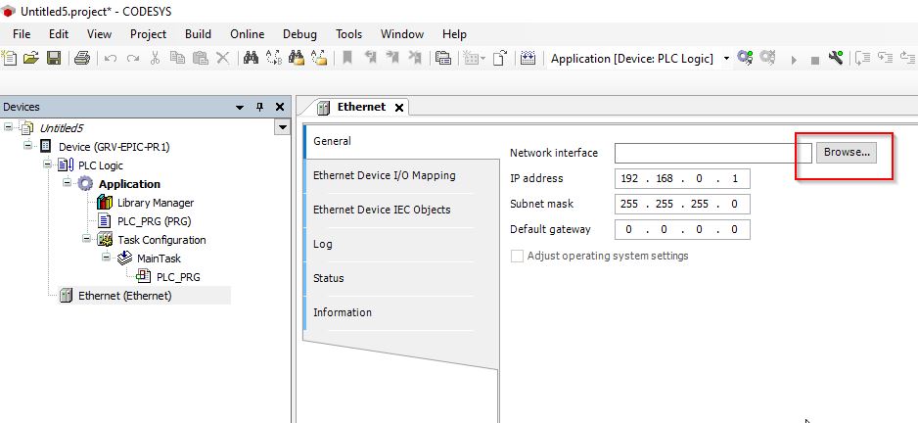
Task: Click the Default gateway address field
Action: click(x=682, y=230)
